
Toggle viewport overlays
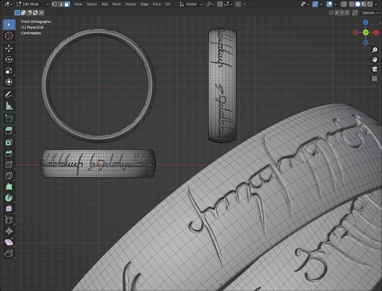click(330, 4)
